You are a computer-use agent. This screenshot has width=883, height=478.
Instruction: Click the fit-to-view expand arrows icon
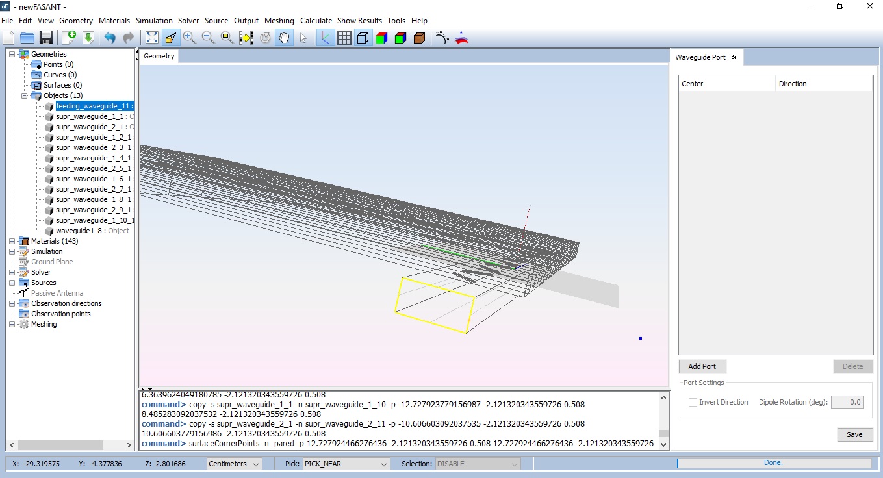tap(151, 38)
